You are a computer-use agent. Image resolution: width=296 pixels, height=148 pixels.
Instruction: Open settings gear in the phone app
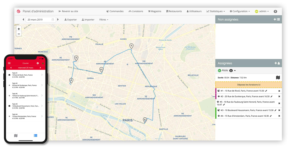[38, 63]
